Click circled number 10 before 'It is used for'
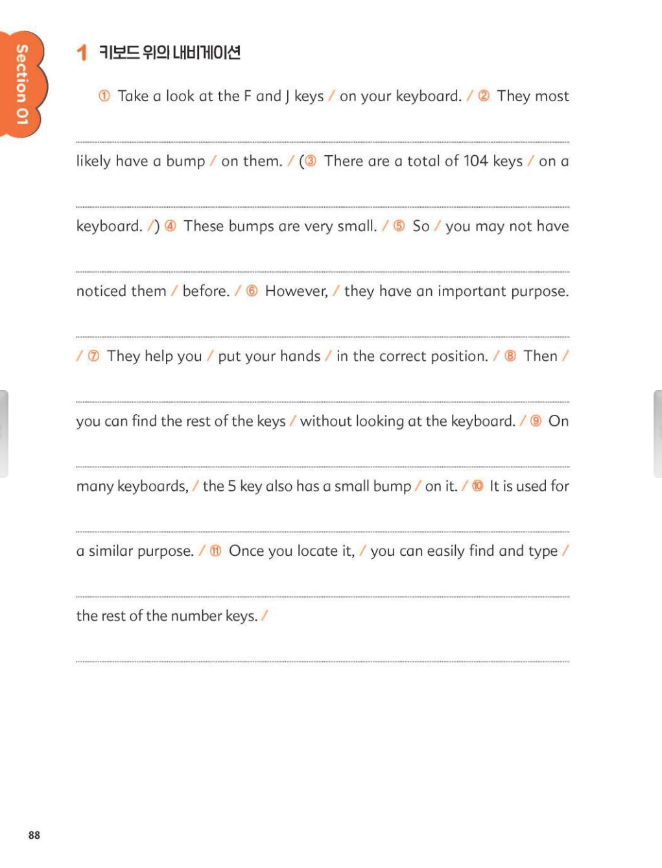Screen dimensions: 662x868 (x=478, y=486)
